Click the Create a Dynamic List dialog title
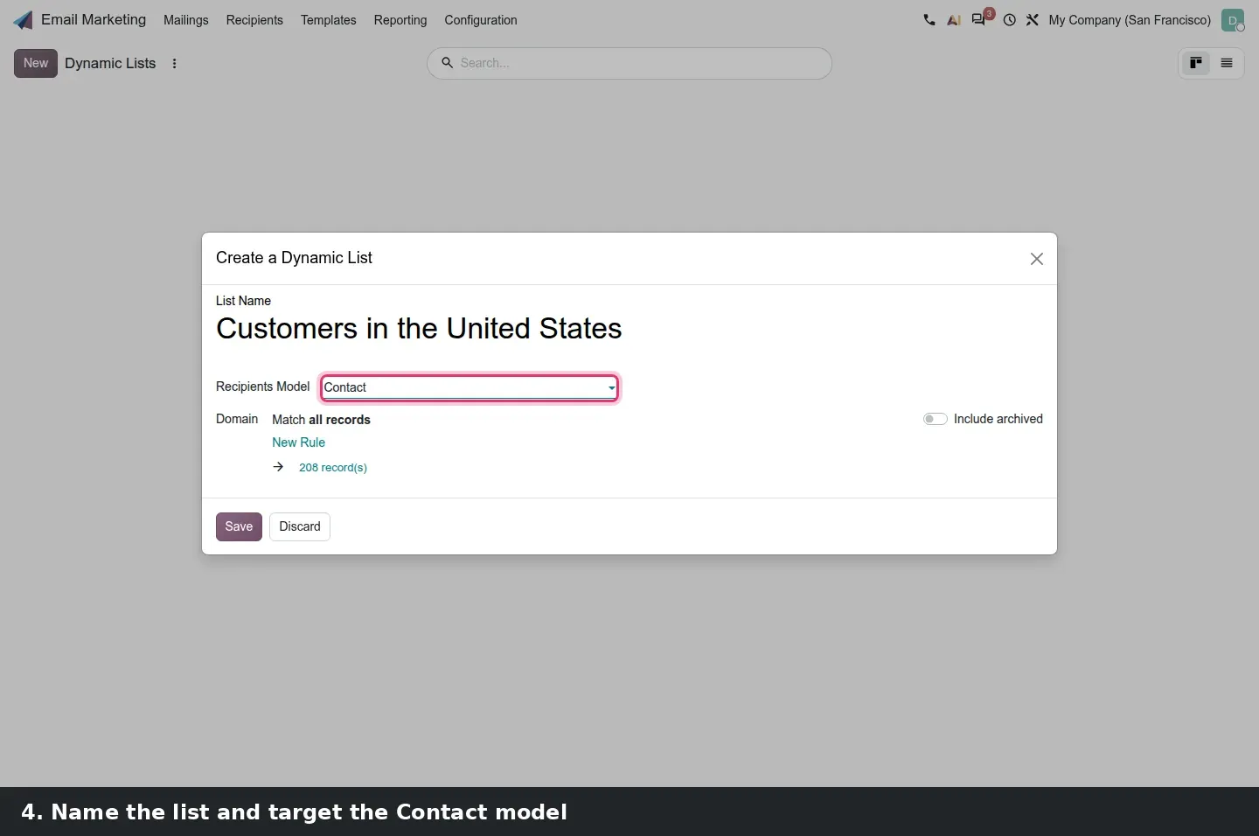Viewport: 1259px width, 836px height. [294, 258]
